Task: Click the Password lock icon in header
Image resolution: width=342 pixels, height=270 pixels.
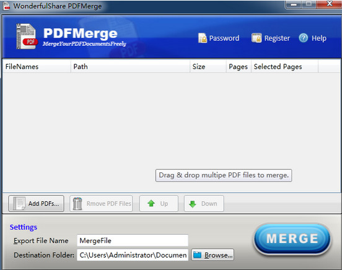Action: click(203, 38)
